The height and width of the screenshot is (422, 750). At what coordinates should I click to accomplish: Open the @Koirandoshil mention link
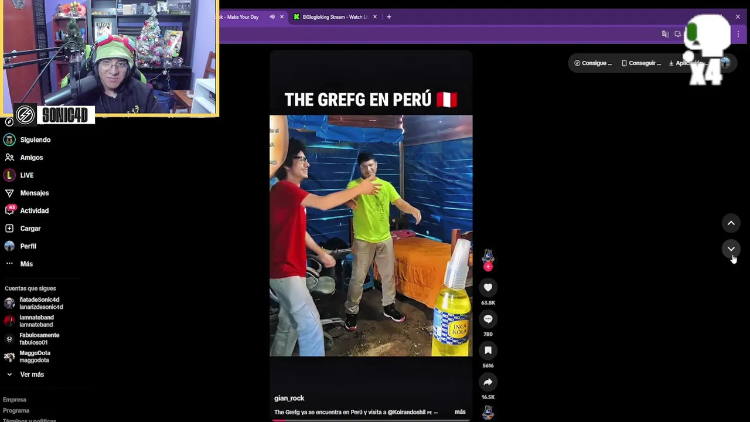click(406, 412)
